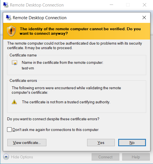The image size is (153, 164).
Task: Minimize the background Remote Desktop window
Action: click(111, 5)
